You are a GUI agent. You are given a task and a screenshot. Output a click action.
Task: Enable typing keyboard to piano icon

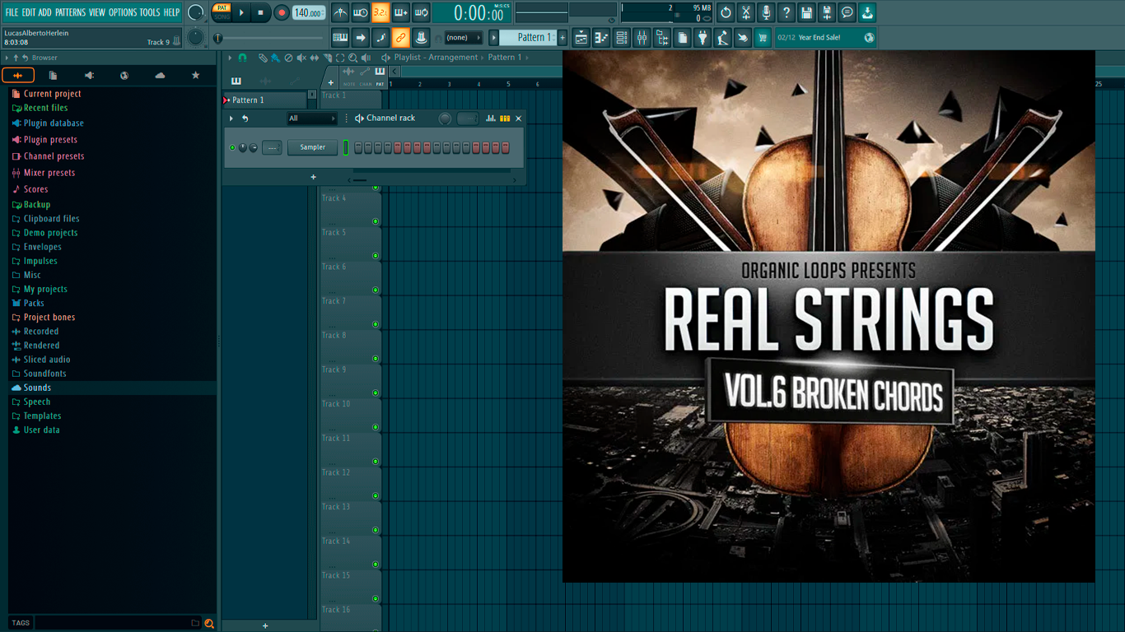340,37
